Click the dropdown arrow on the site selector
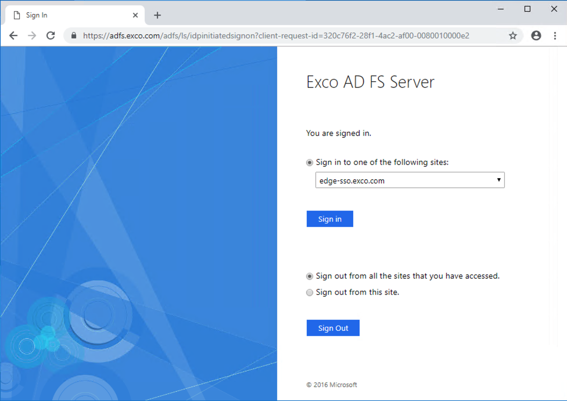Viewport: 567px width, 401px height. pyautogui.click(x=498, y=180)
